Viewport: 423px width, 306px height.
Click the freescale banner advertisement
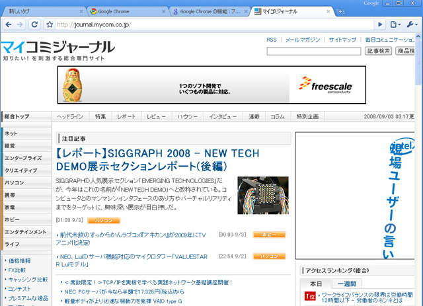pyautogui.click(x=211, y=85)
